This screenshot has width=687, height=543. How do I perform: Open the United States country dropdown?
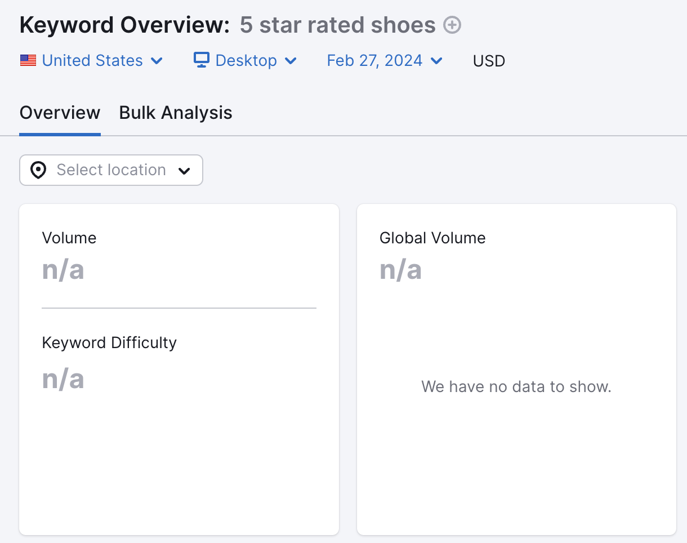pyautogui.click(x=92, y=60)
